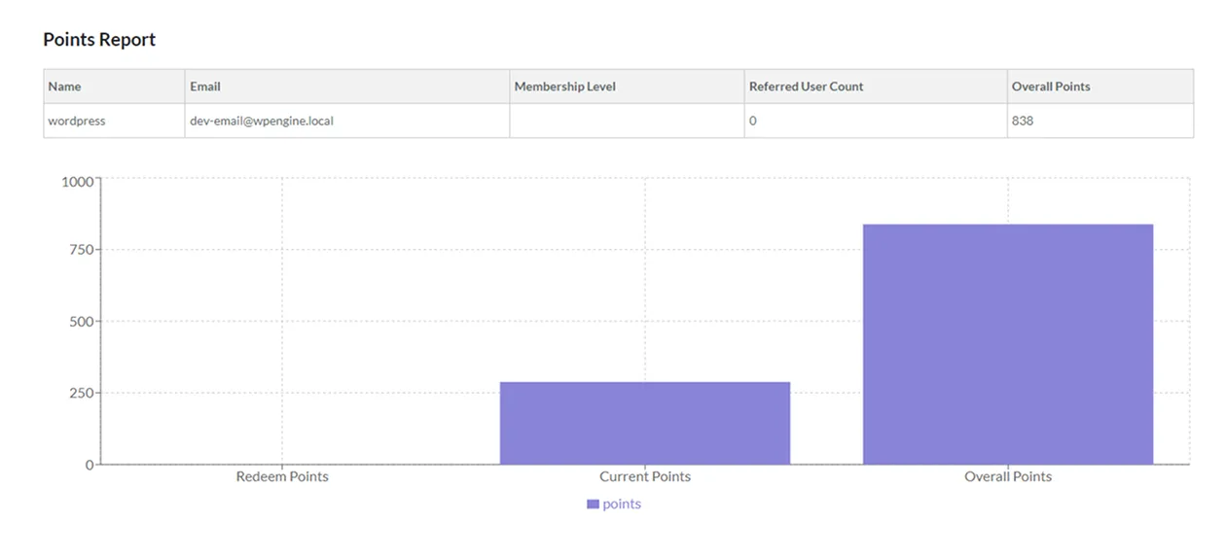The image size is (1226, 557).
Task: Toggle the points legend swatch
Action: [x=593, y=505]
